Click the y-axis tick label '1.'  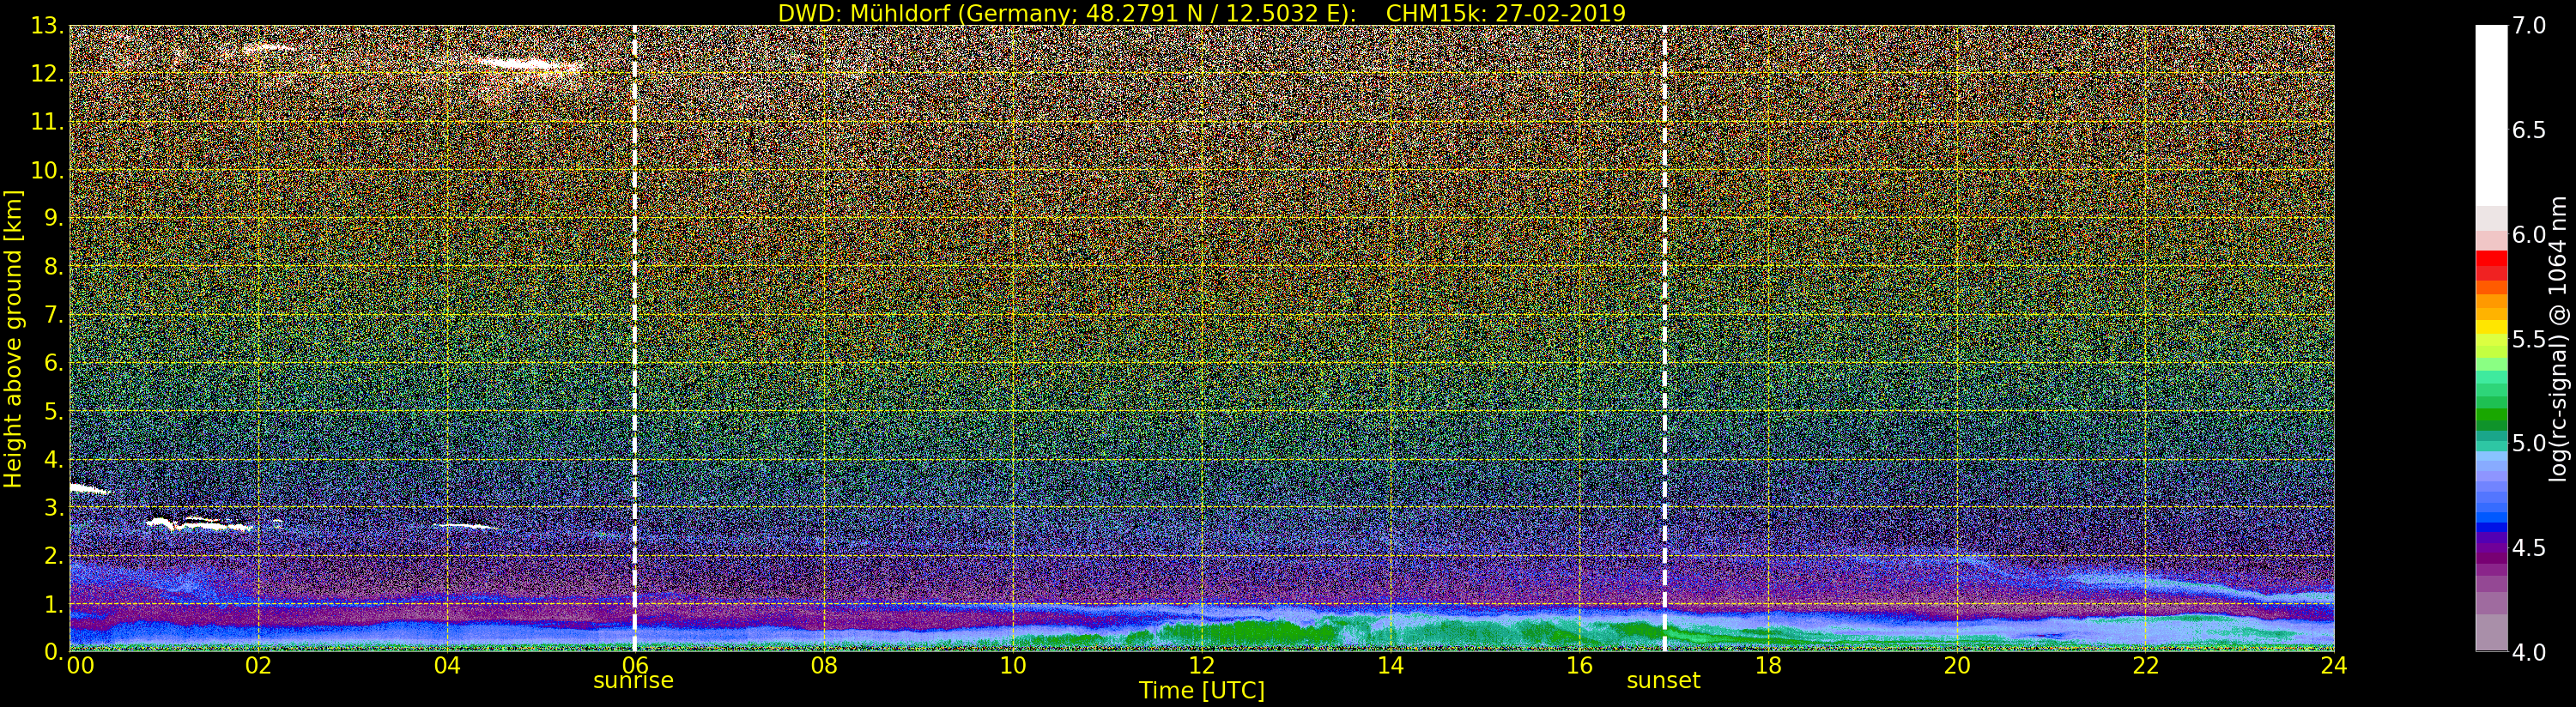[x=53, y=604]
